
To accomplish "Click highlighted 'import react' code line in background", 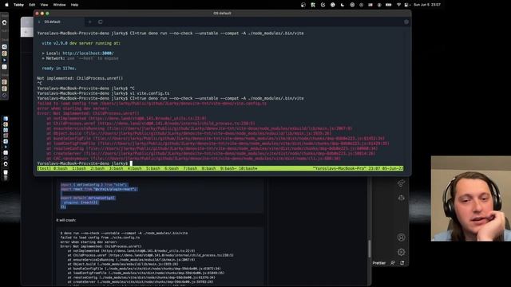I will 99,189.
